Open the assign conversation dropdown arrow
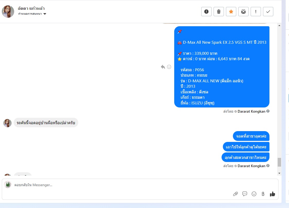 pos(45,14)
